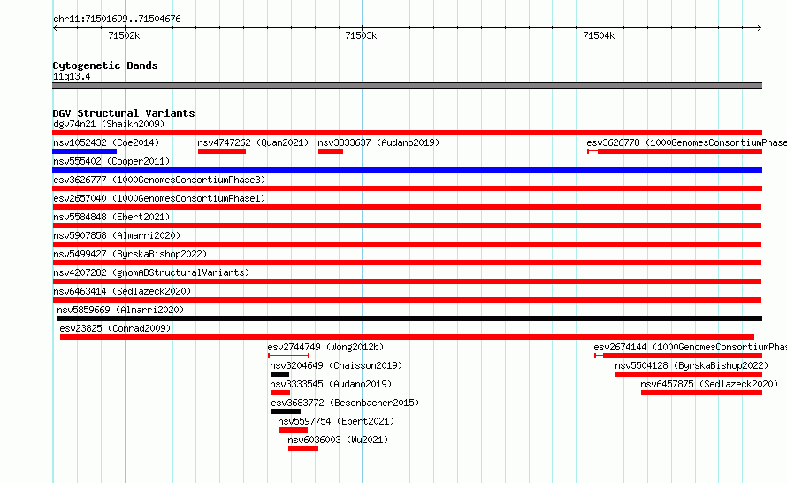Click the red bar under nsv6036003
787x483 pixels.
pos(303,448)
